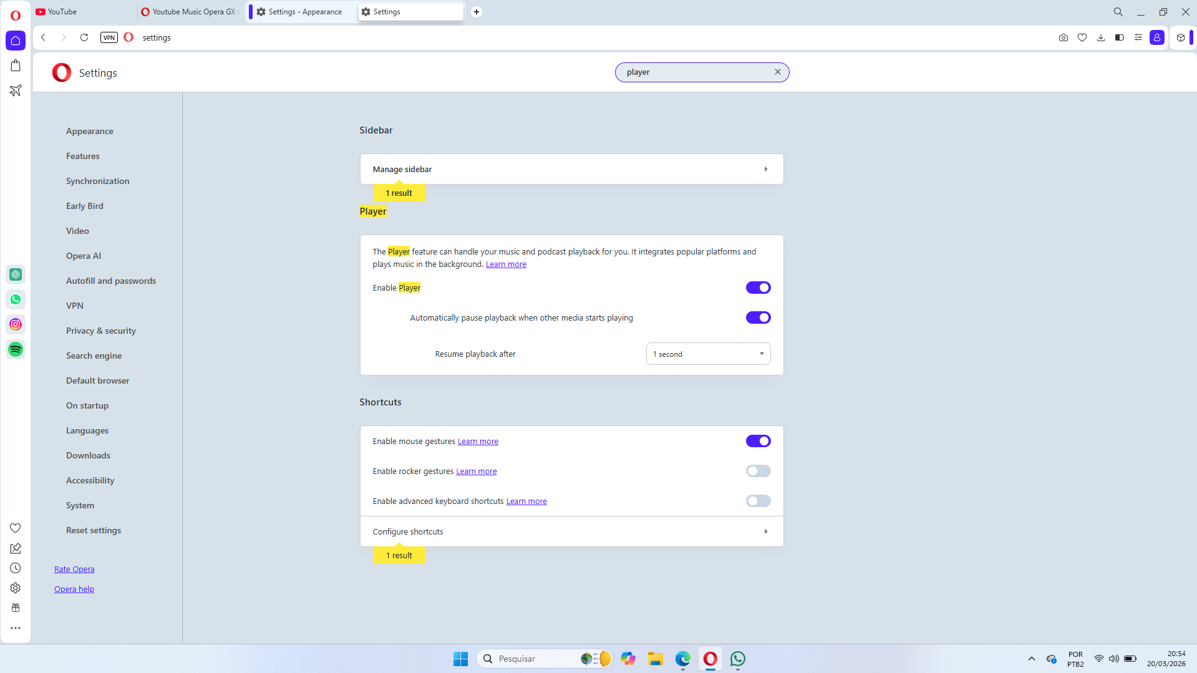1197x673 pixels.
Task: Open the Easy Setup panel
Action: point(1138,37)
